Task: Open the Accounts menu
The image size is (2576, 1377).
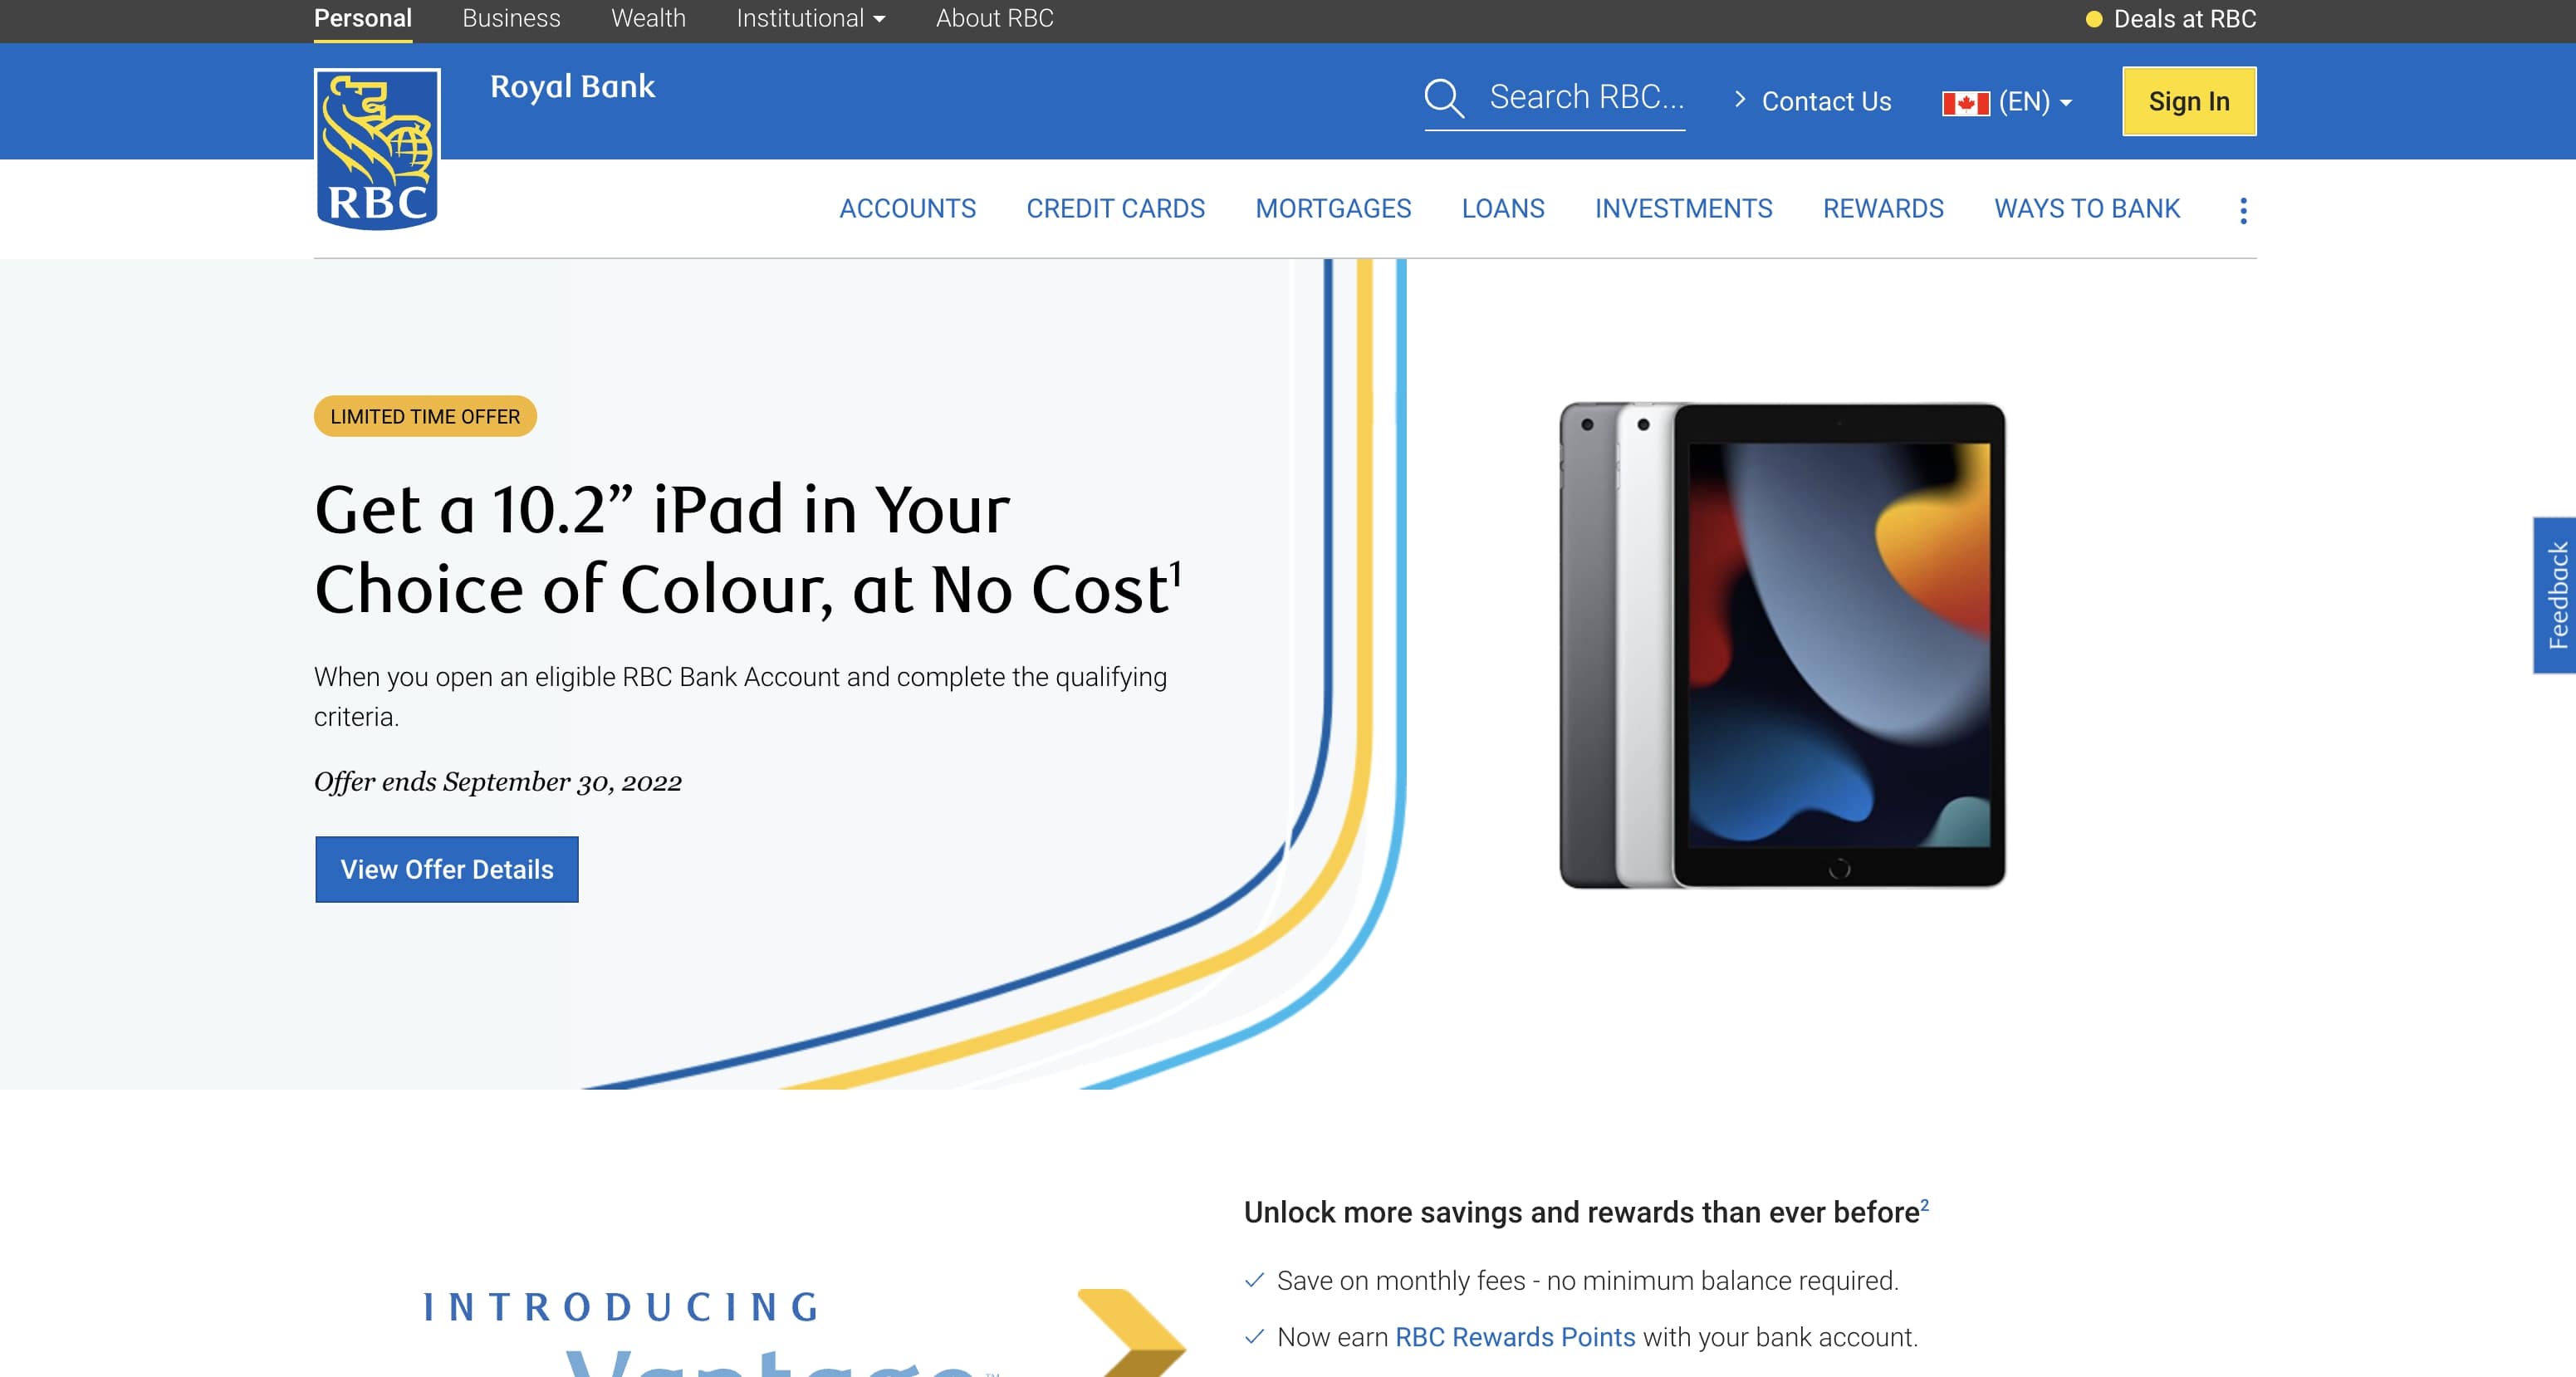Action: pyautogui.click(x=907, y=209)
